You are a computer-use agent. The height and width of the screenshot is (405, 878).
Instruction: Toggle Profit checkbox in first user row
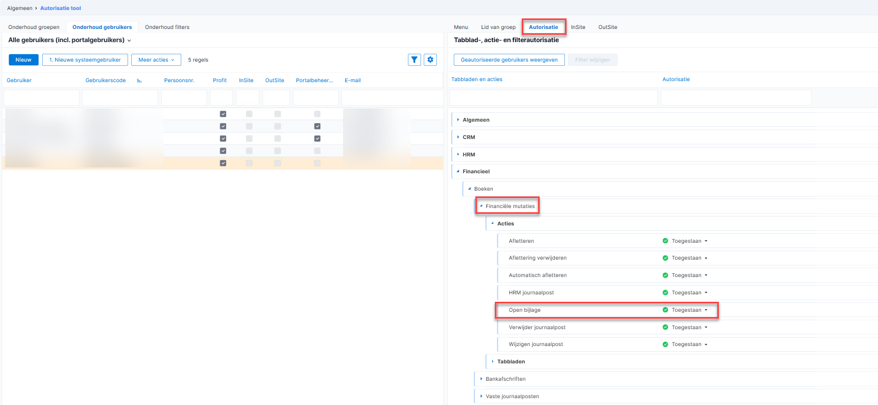(x=223, y=114)
